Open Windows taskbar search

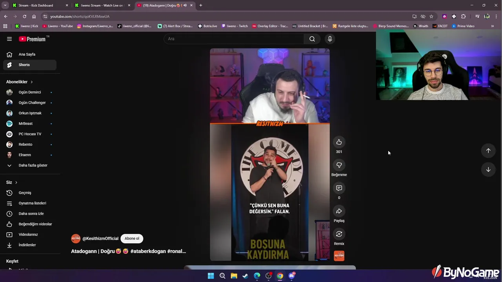point(222,276)
